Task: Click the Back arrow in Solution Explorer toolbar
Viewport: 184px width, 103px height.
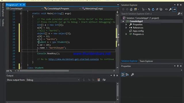Action: (x=123, y=9)
